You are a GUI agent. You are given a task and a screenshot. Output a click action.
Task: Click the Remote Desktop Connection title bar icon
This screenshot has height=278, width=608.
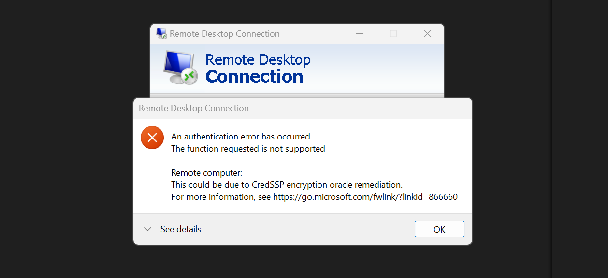(160, 33)
